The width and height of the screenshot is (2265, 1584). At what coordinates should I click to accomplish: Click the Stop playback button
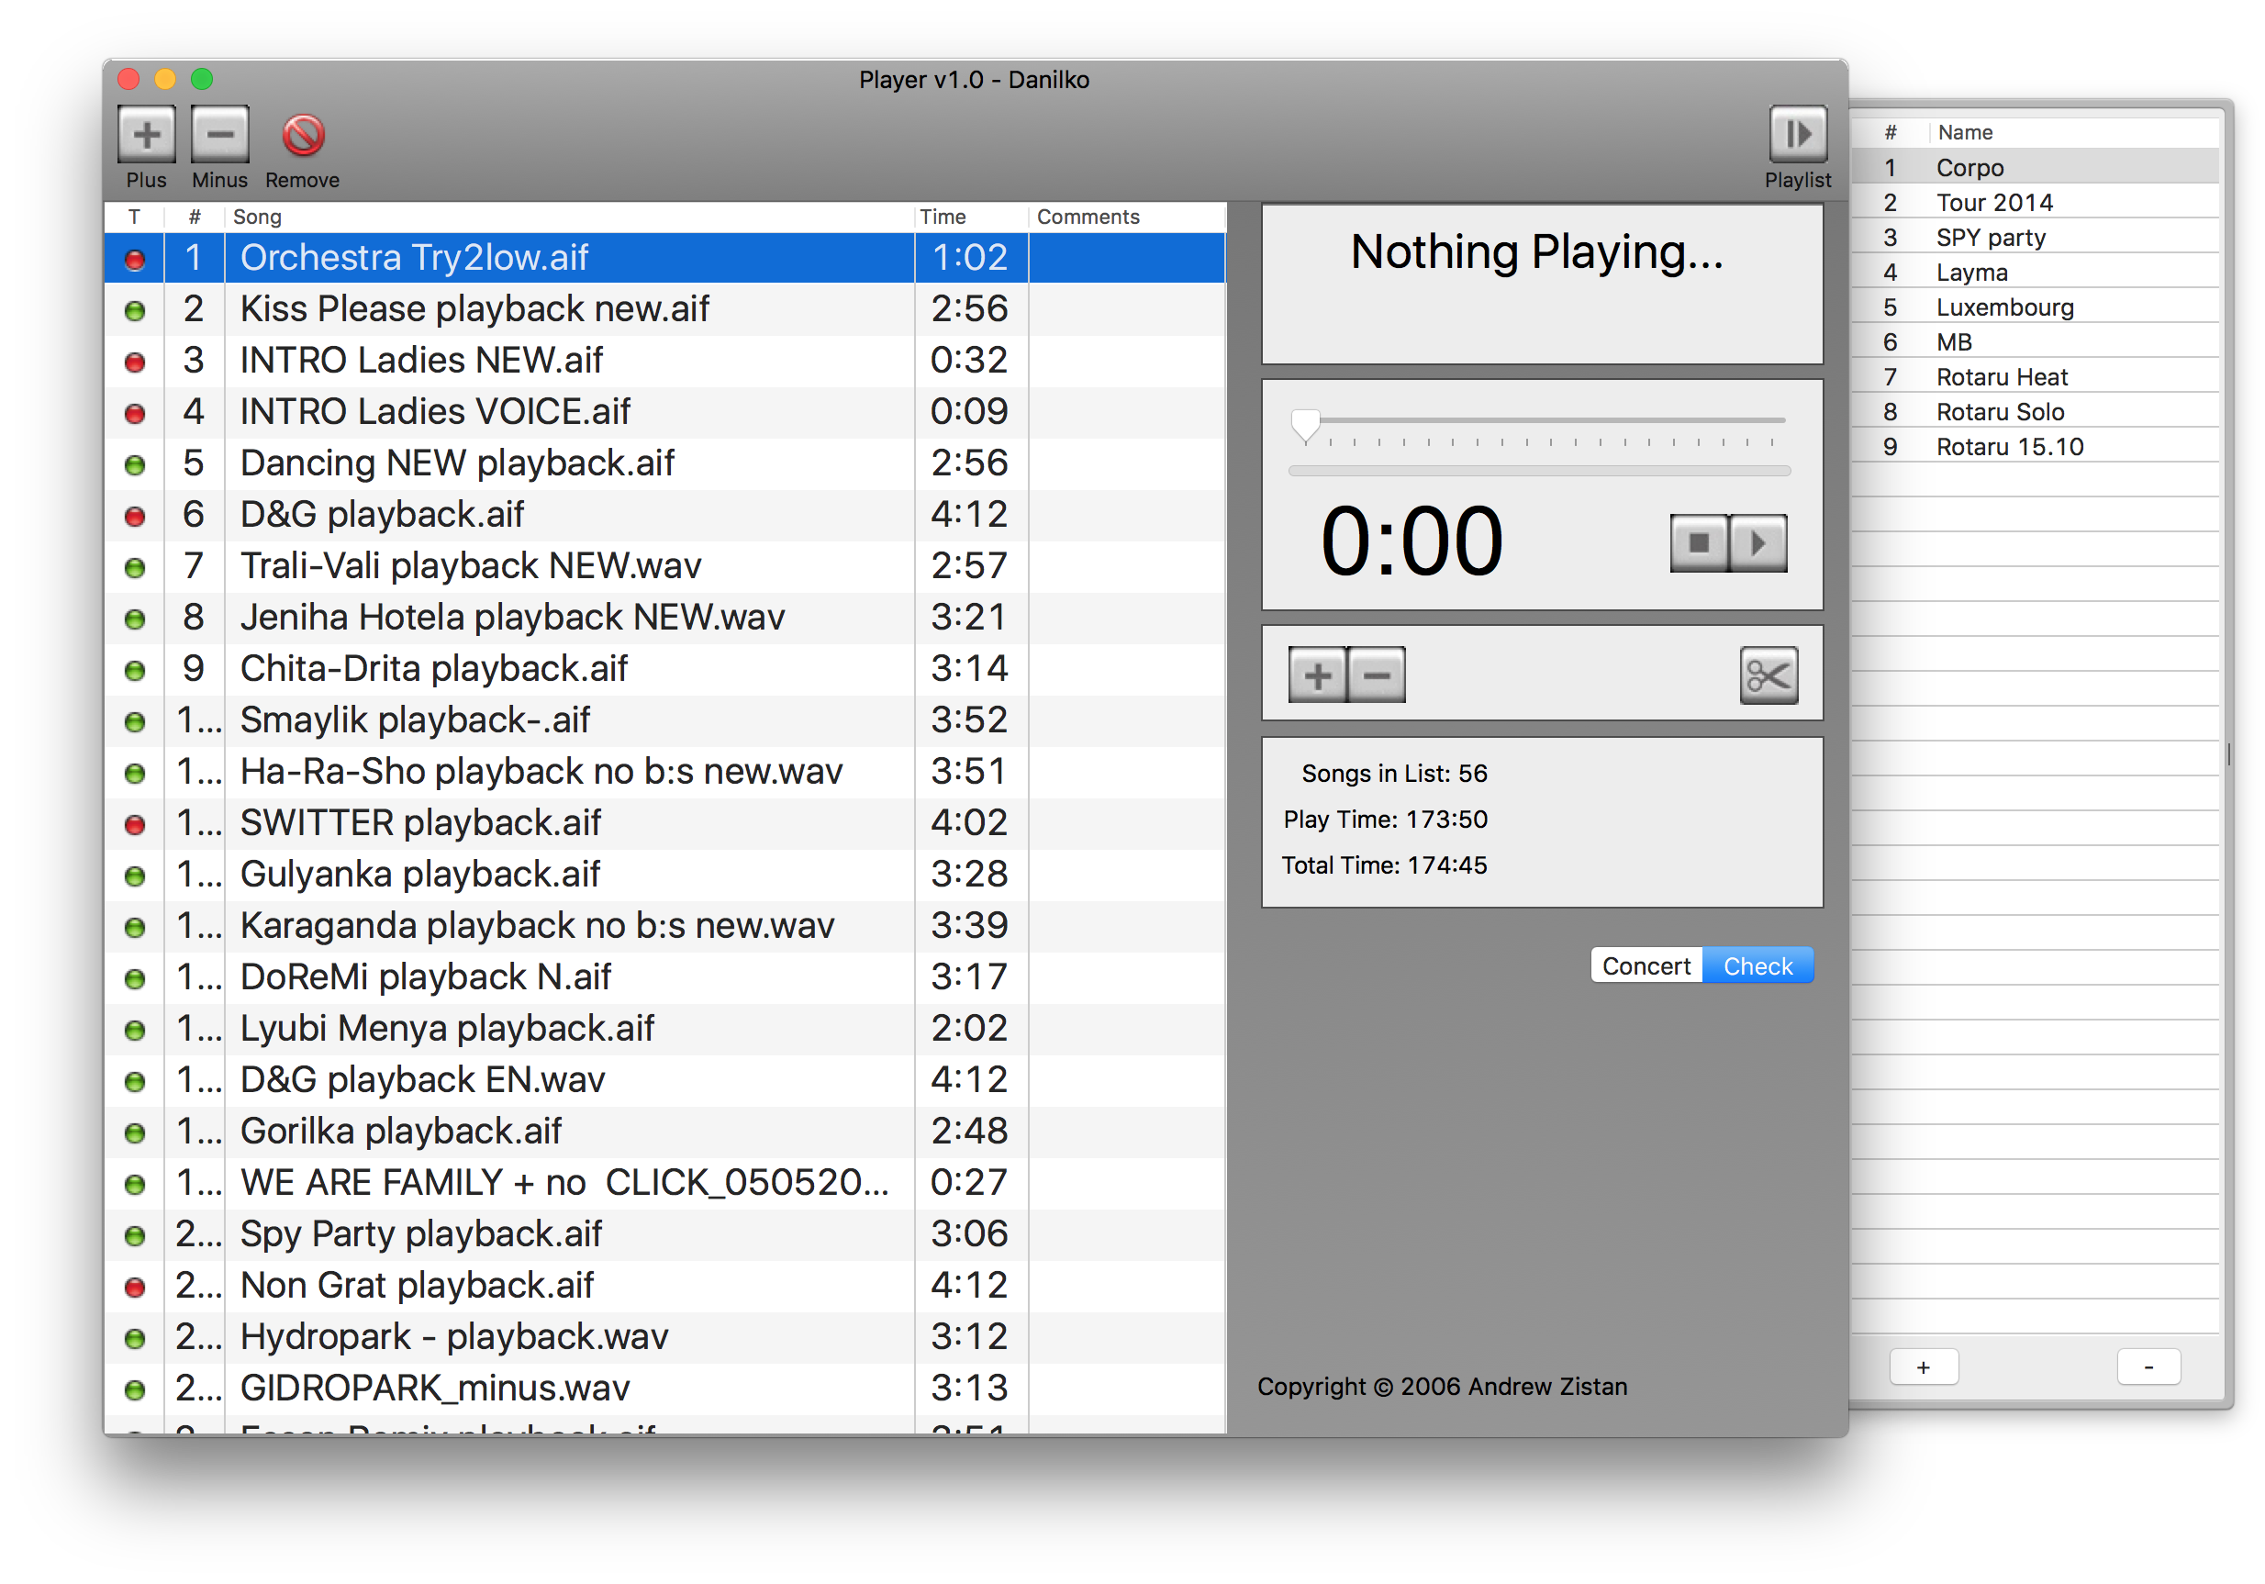(1699, 542)
